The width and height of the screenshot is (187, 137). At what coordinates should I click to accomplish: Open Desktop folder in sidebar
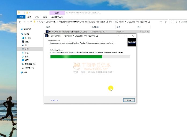point(25,60)
